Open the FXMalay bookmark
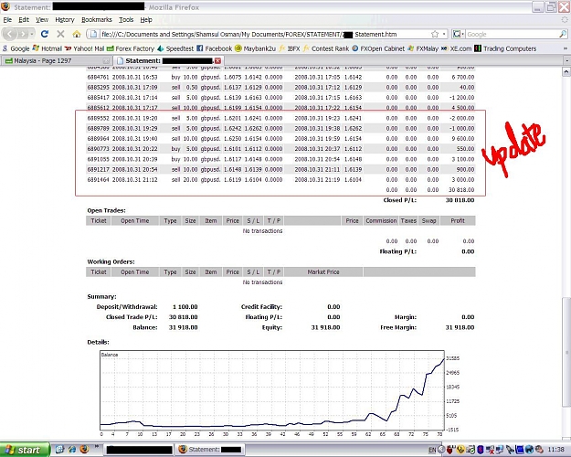The width and height of the screenshot is (571, 457). click(423, 48)
